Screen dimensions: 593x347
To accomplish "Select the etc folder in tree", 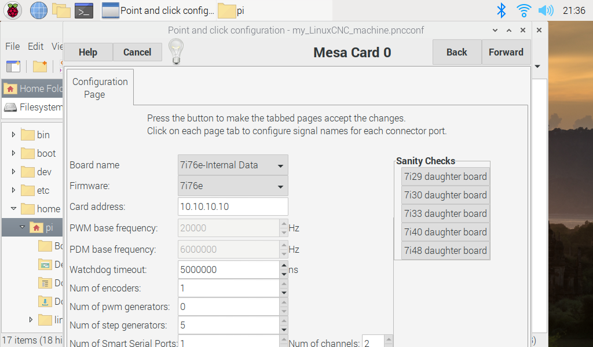I will click(x=35, y=190).
